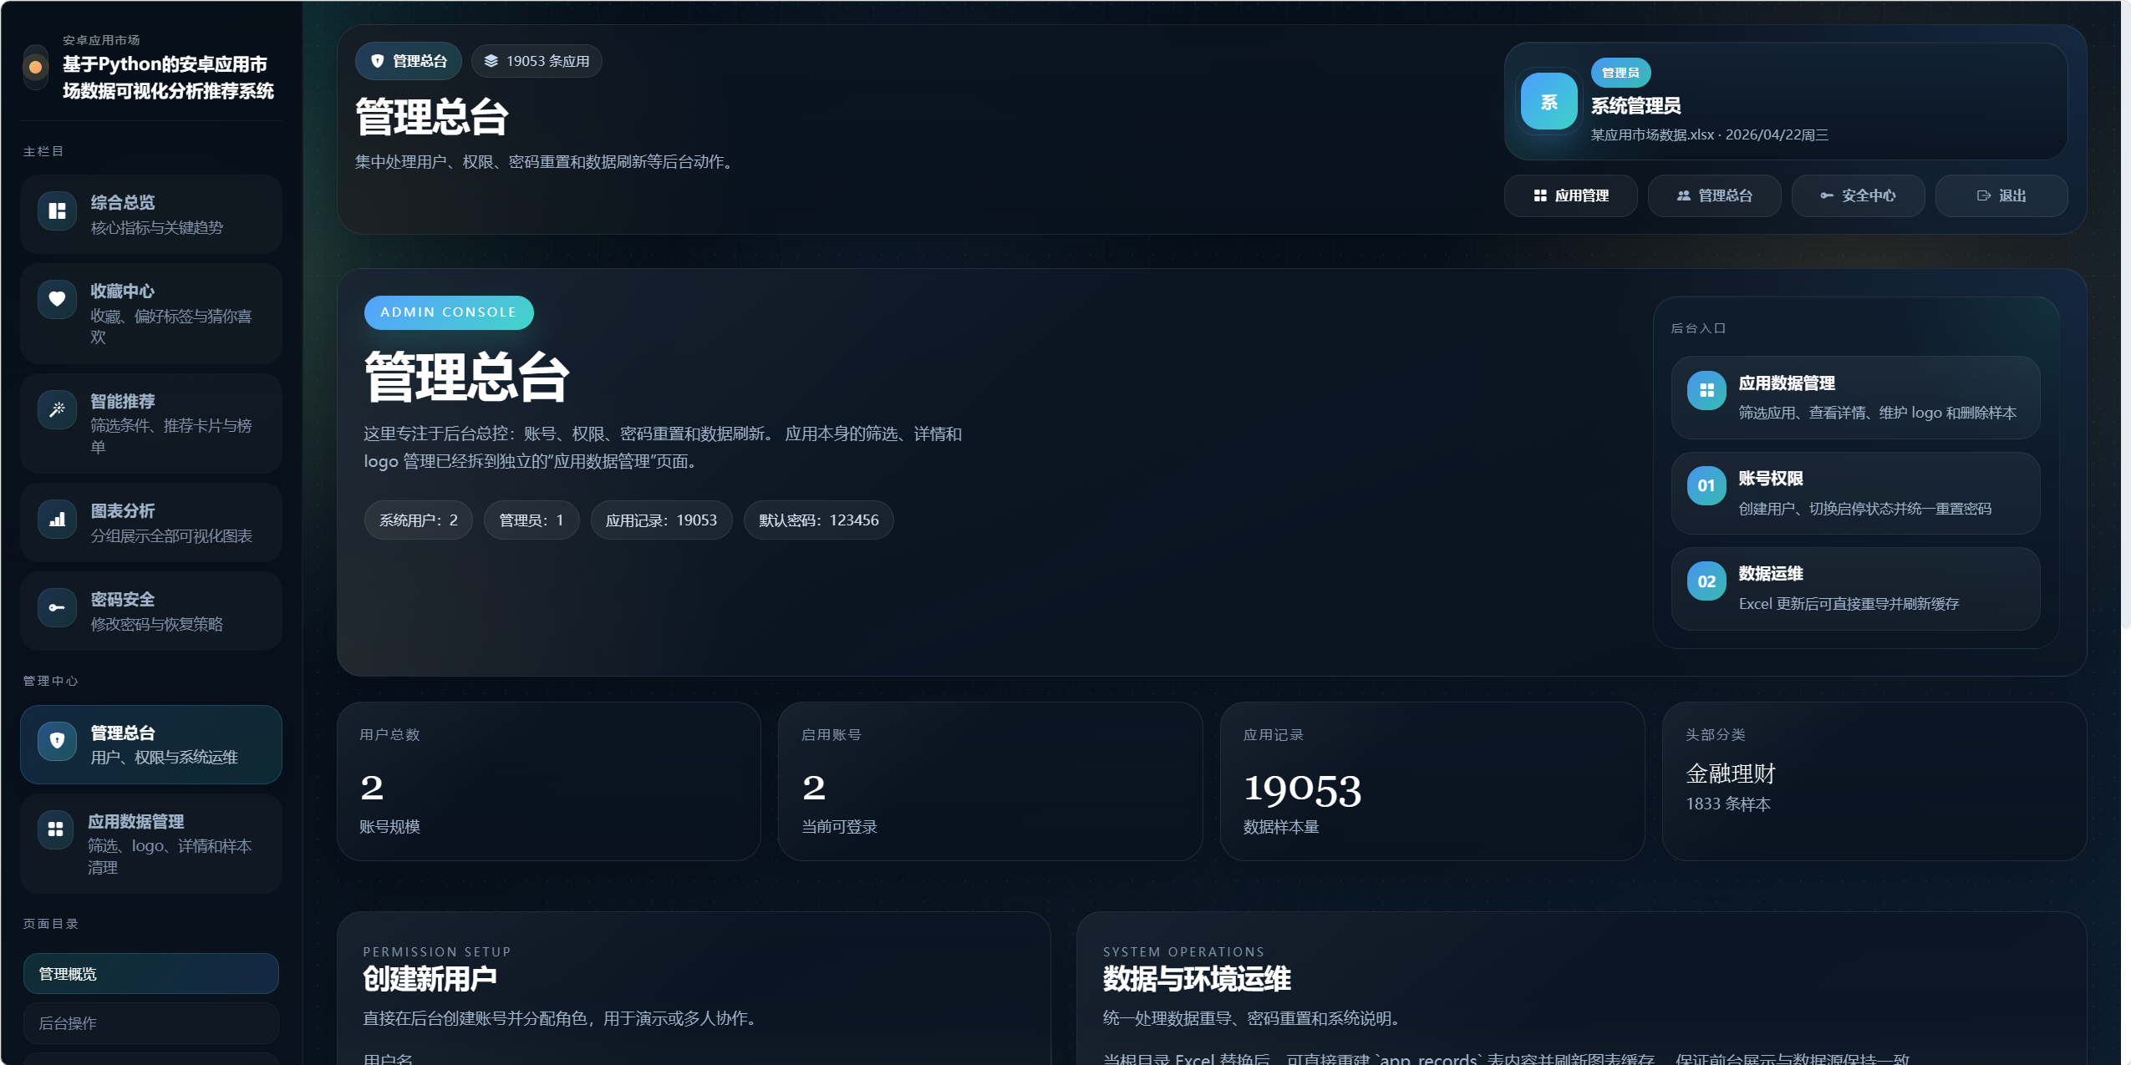Click the 综合总览 dashboard grid icon
2131x1065 pixels.
(57, 210)
